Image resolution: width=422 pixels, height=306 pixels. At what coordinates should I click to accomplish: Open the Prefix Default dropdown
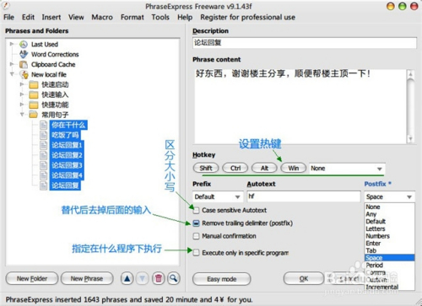point(218,196)
